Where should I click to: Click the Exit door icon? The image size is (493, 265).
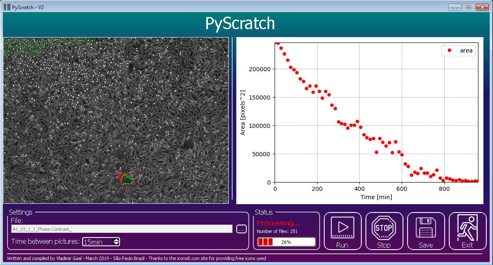click(x=467, y=227)
